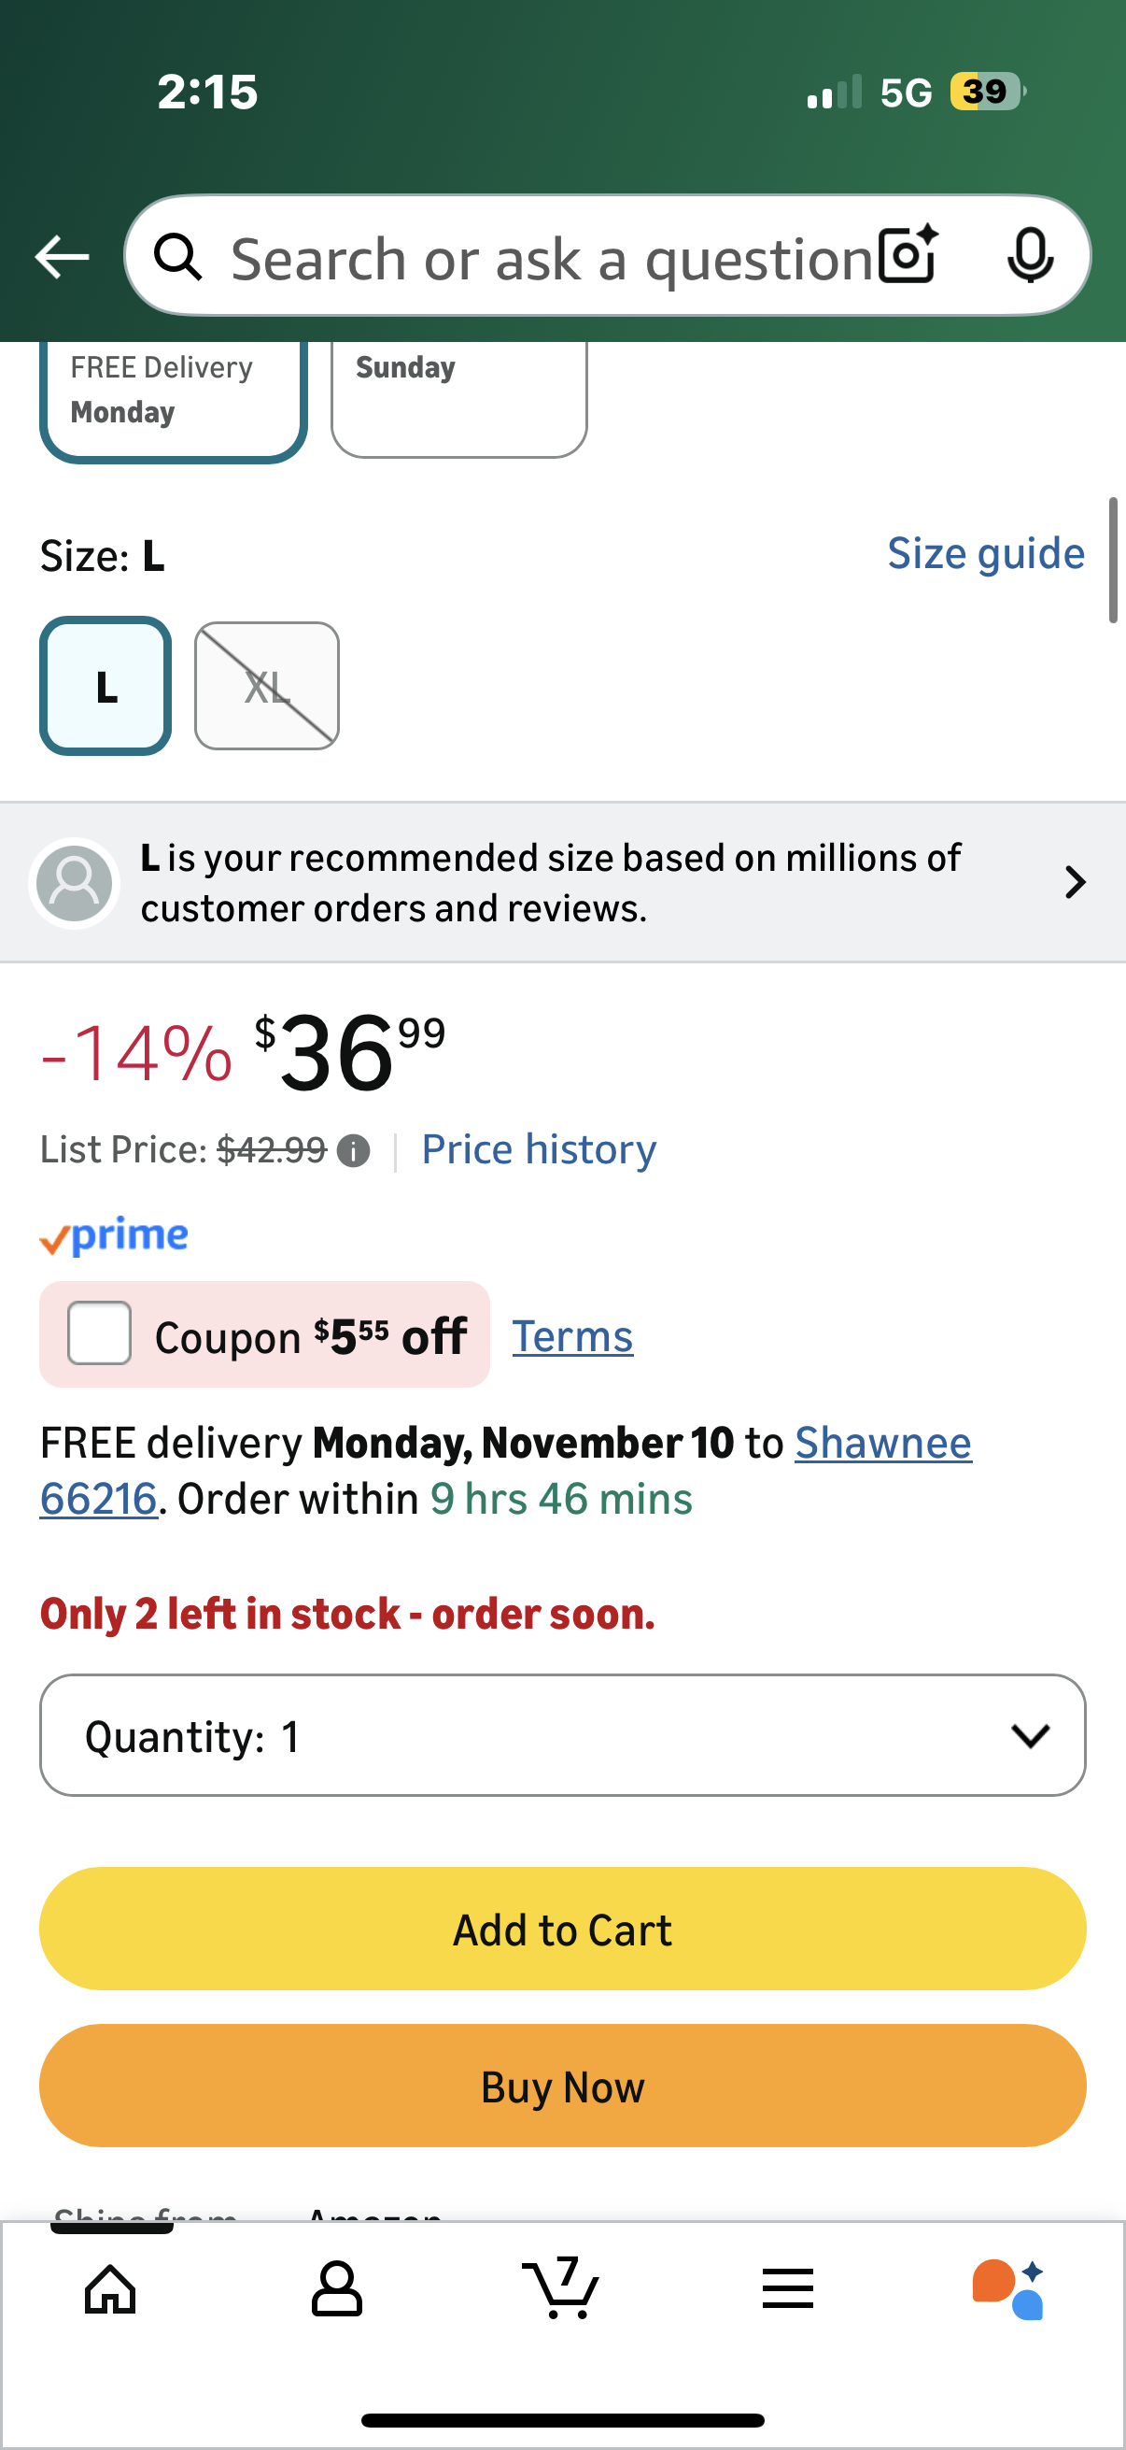Screen dimensions: 1126x2450
Task: Tap the back arrow icon
Action: [x=62, y=257]
